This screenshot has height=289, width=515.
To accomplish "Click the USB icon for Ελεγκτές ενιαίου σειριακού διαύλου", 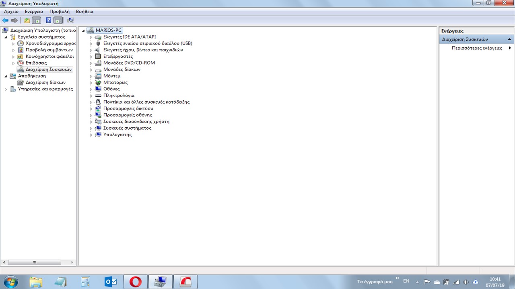I will 98,43.
